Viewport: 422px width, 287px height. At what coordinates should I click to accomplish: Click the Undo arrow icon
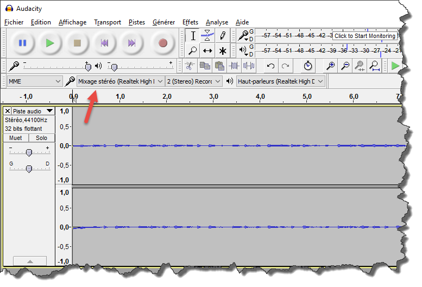click(270, 66)
